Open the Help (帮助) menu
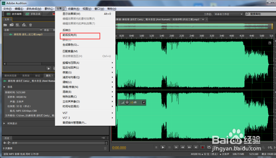This screenshot has width=276, height=158. tap(112, 9)
